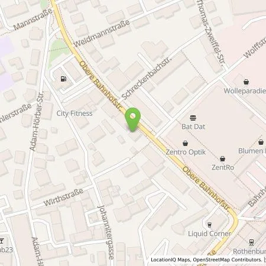Open the LocationIQ Maps attribution link
Screen dimensions: 266x266
(x=170, y=259)
